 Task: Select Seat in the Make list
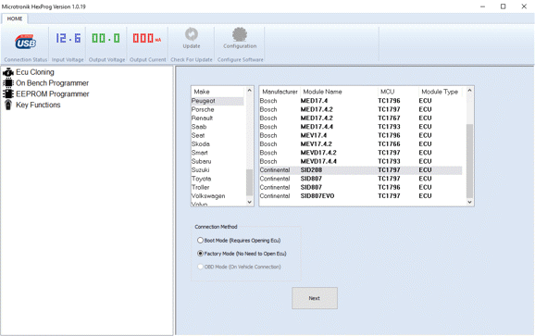point(218,135)
